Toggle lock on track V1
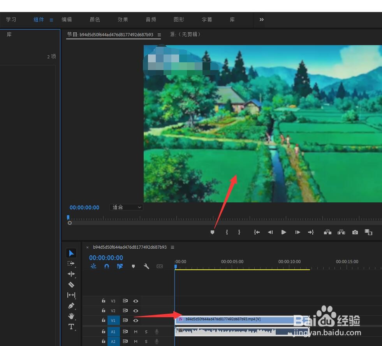 pyautogui.click(x=104, y=320)
